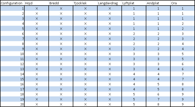Select the Bredd header cell
The image size is (195, 107).
61,3
